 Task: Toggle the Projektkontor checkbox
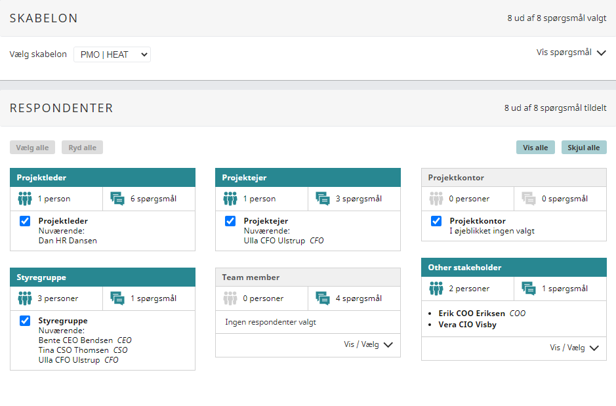(x=436, y=222)
